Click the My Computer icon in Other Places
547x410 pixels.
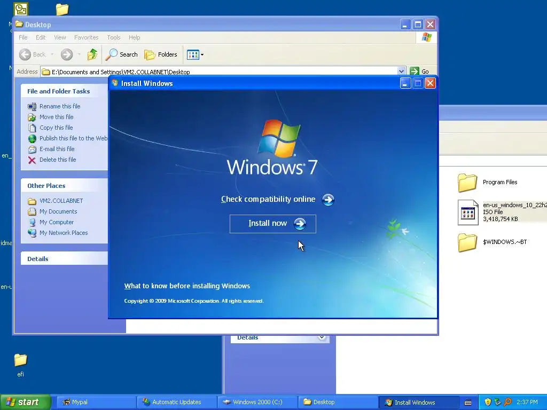[32, 222]
